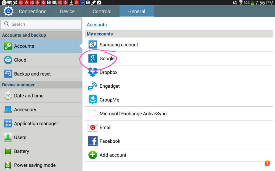The image size is (275, 171).
Task: Focus the Search settings field
Action: click(41, 24)
